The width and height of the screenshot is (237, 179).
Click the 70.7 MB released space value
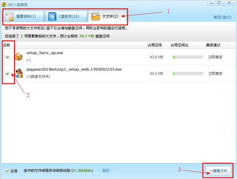[x=87, y=36]
